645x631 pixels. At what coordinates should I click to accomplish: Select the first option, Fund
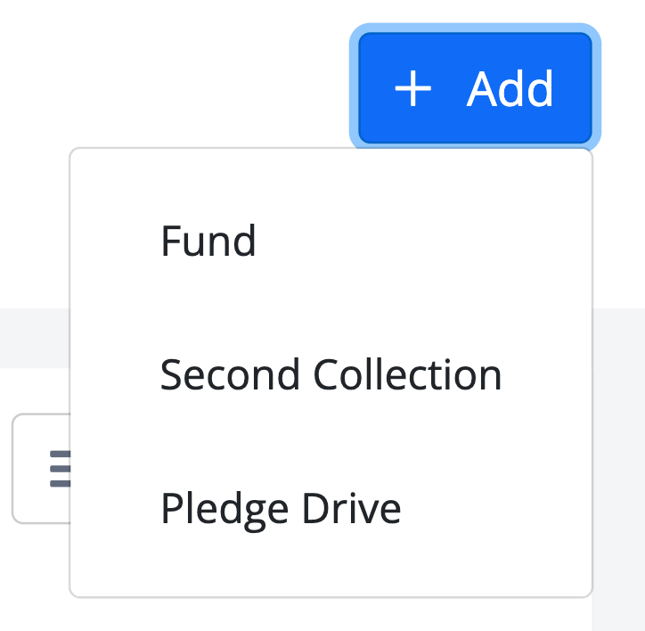331,241
